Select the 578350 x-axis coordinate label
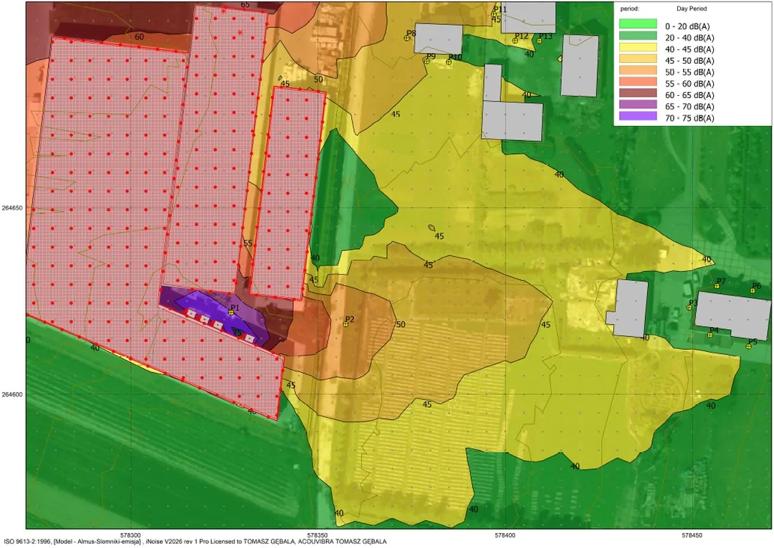The width and height of the screenshot is (774, 548). tap(317, 534)
